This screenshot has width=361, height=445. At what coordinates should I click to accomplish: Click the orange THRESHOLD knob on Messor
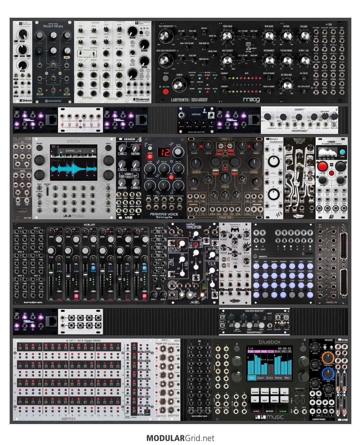coord(328,357)
